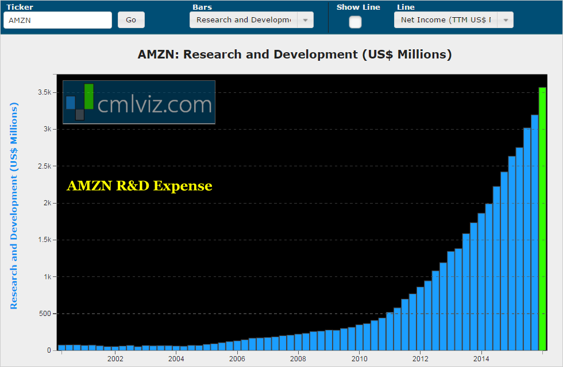
Task: Click the "2012" x-axis year label
Action: (421, 359)
